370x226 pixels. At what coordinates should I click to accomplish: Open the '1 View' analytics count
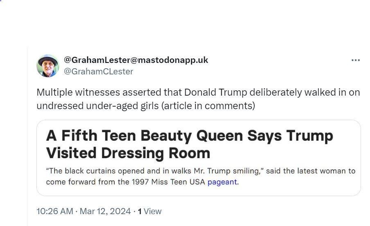pyautogui.click(x=149, y=211)
